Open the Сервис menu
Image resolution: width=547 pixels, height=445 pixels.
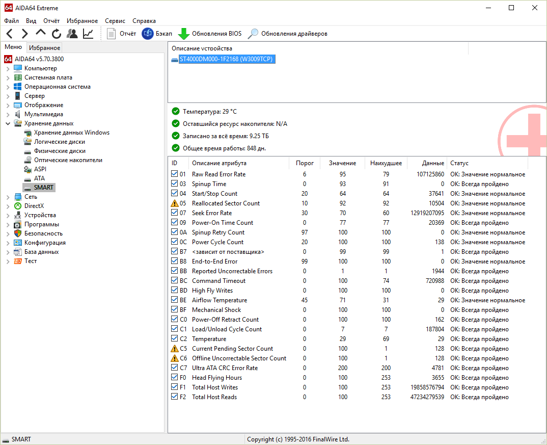point(115,21)
